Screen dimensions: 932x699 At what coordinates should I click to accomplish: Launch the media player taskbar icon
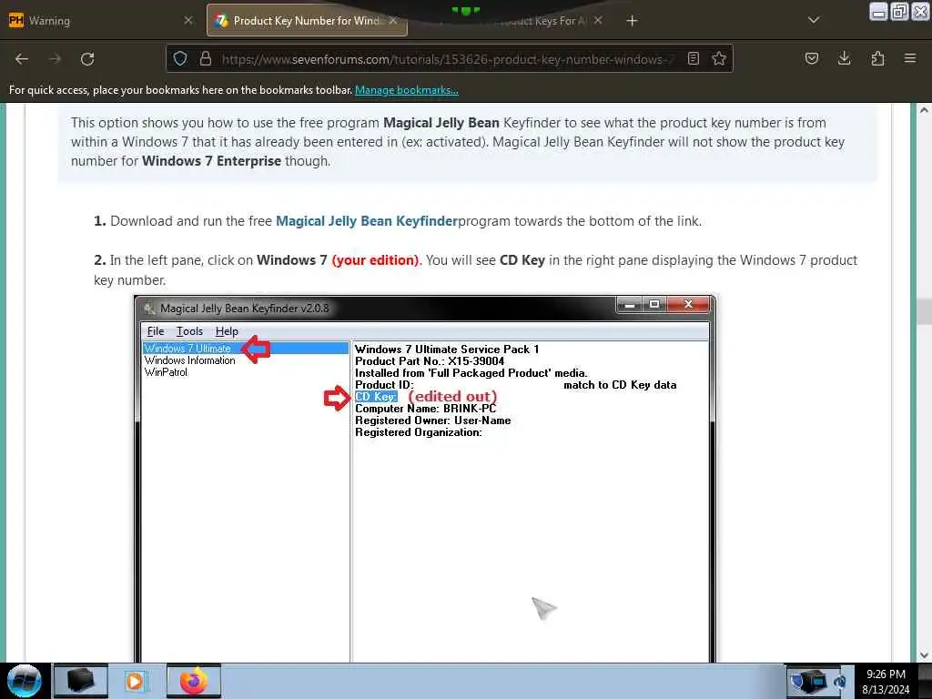[x=135, y=681]
